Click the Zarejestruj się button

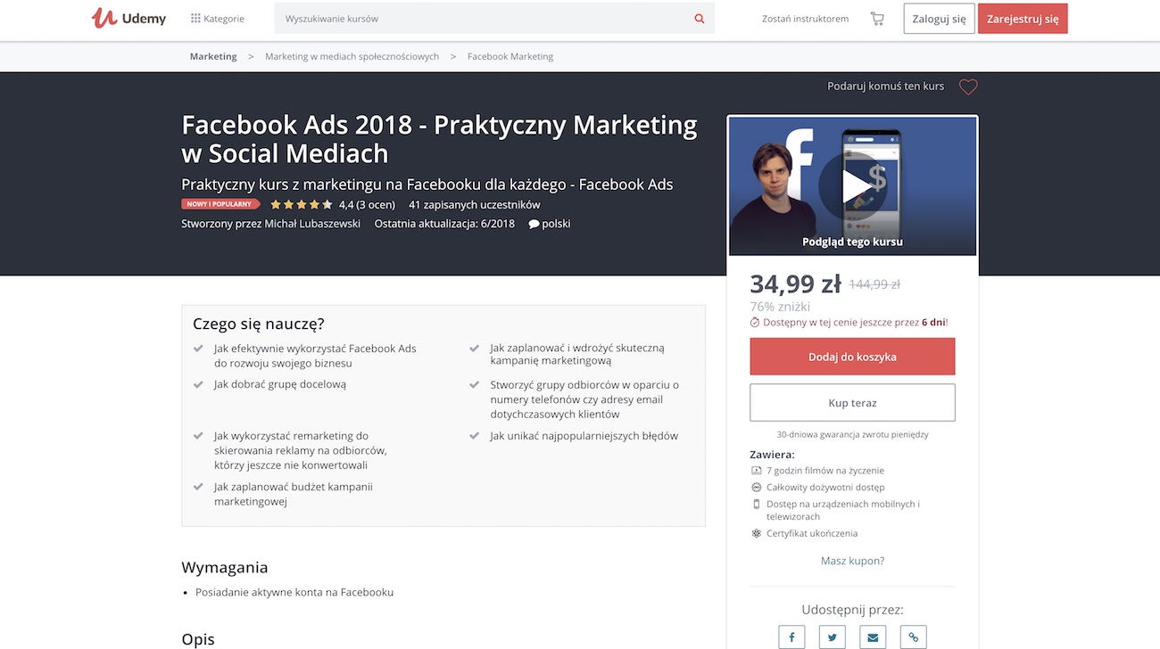[1023, 19]
